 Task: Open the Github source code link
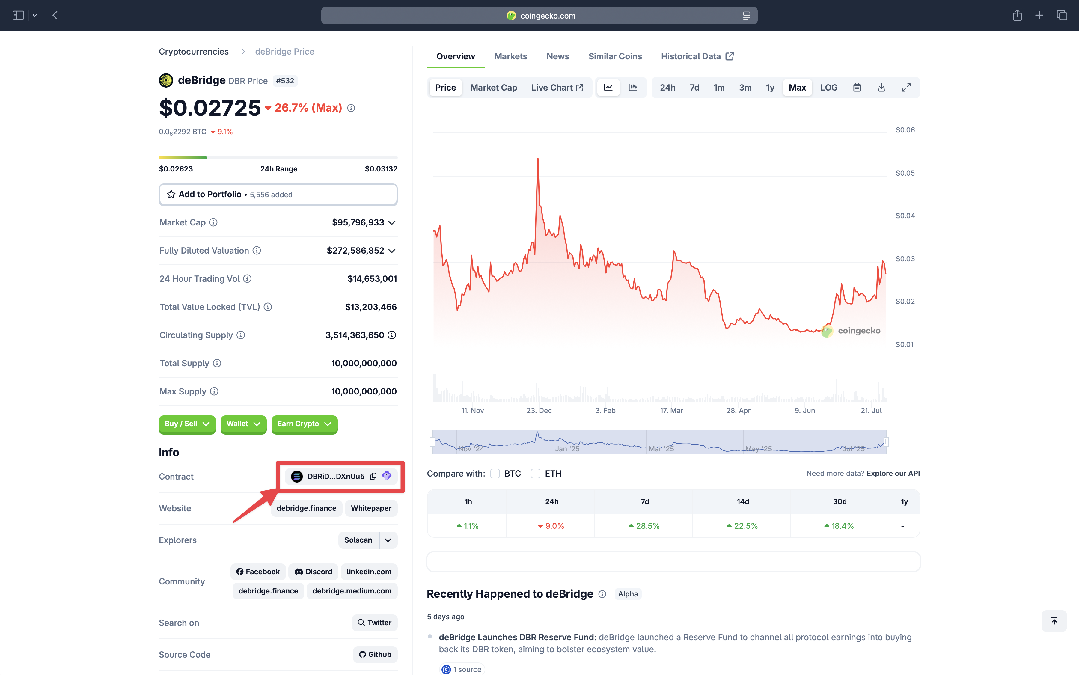tap(376, 654)
